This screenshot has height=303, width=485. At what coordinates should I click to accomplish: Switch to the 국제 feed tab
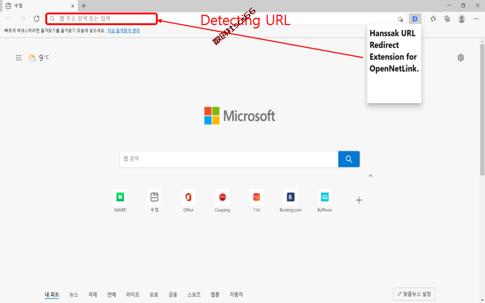(92, 294)
